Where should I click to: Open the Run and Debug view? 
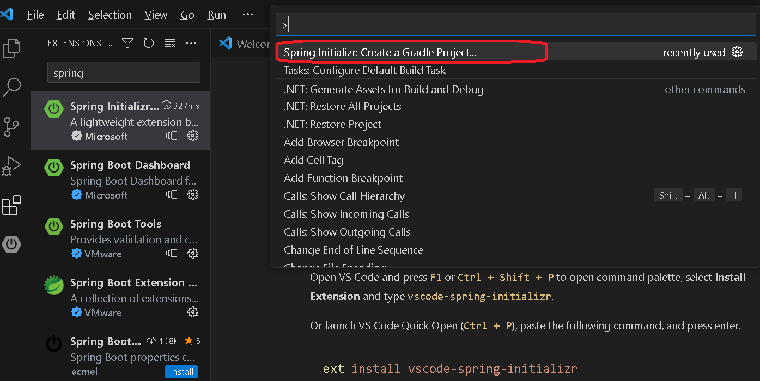tap(11, 165)
